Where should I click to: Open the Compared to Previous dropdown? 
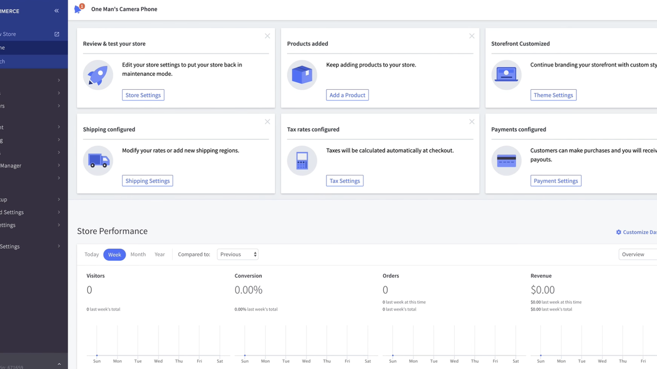(237, 254)
